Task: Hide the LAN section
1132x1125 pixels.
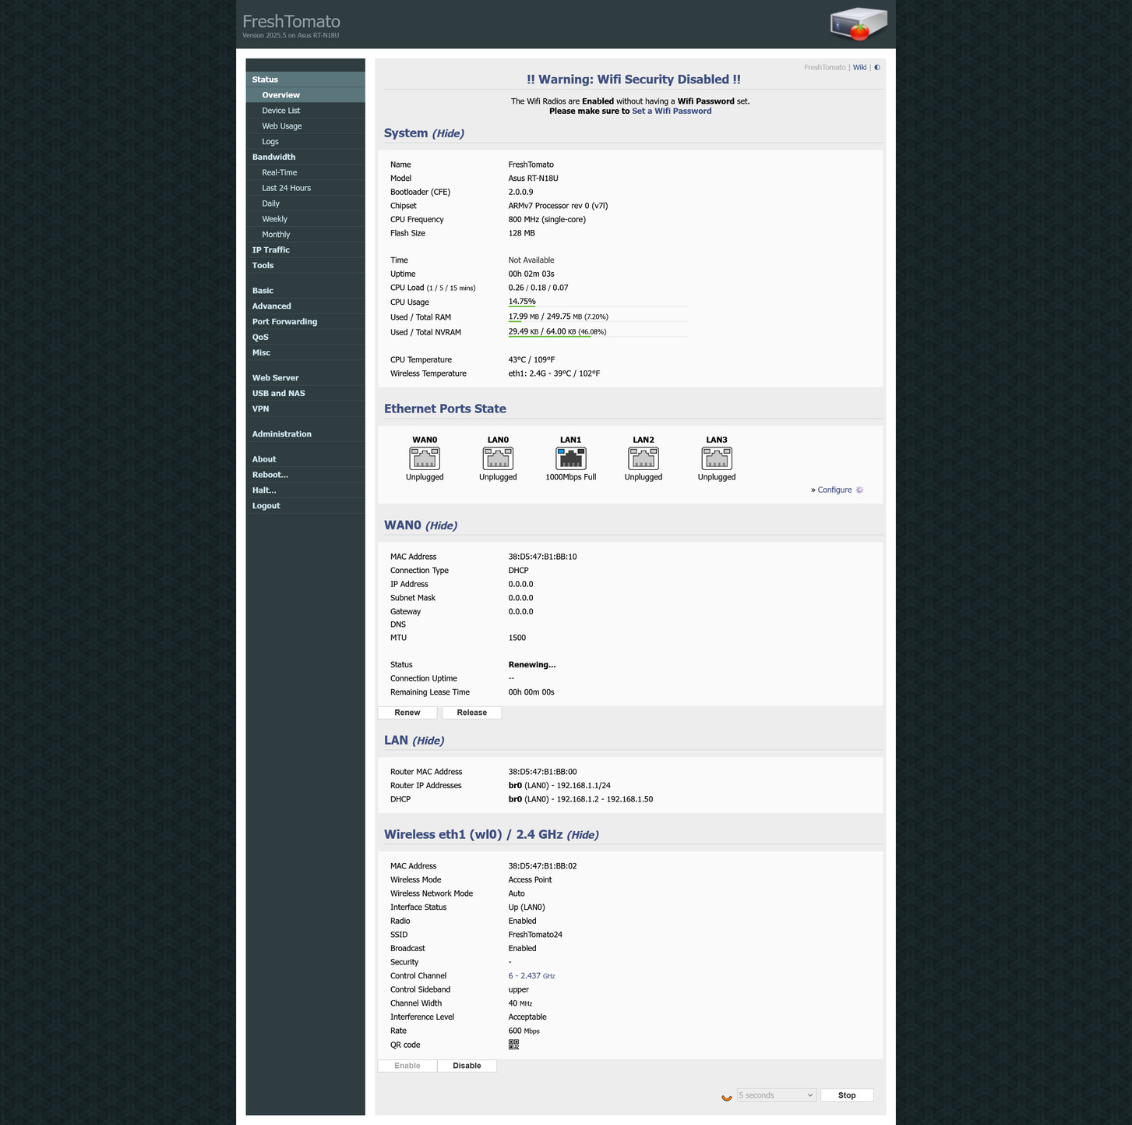Action: coord(428,741)
